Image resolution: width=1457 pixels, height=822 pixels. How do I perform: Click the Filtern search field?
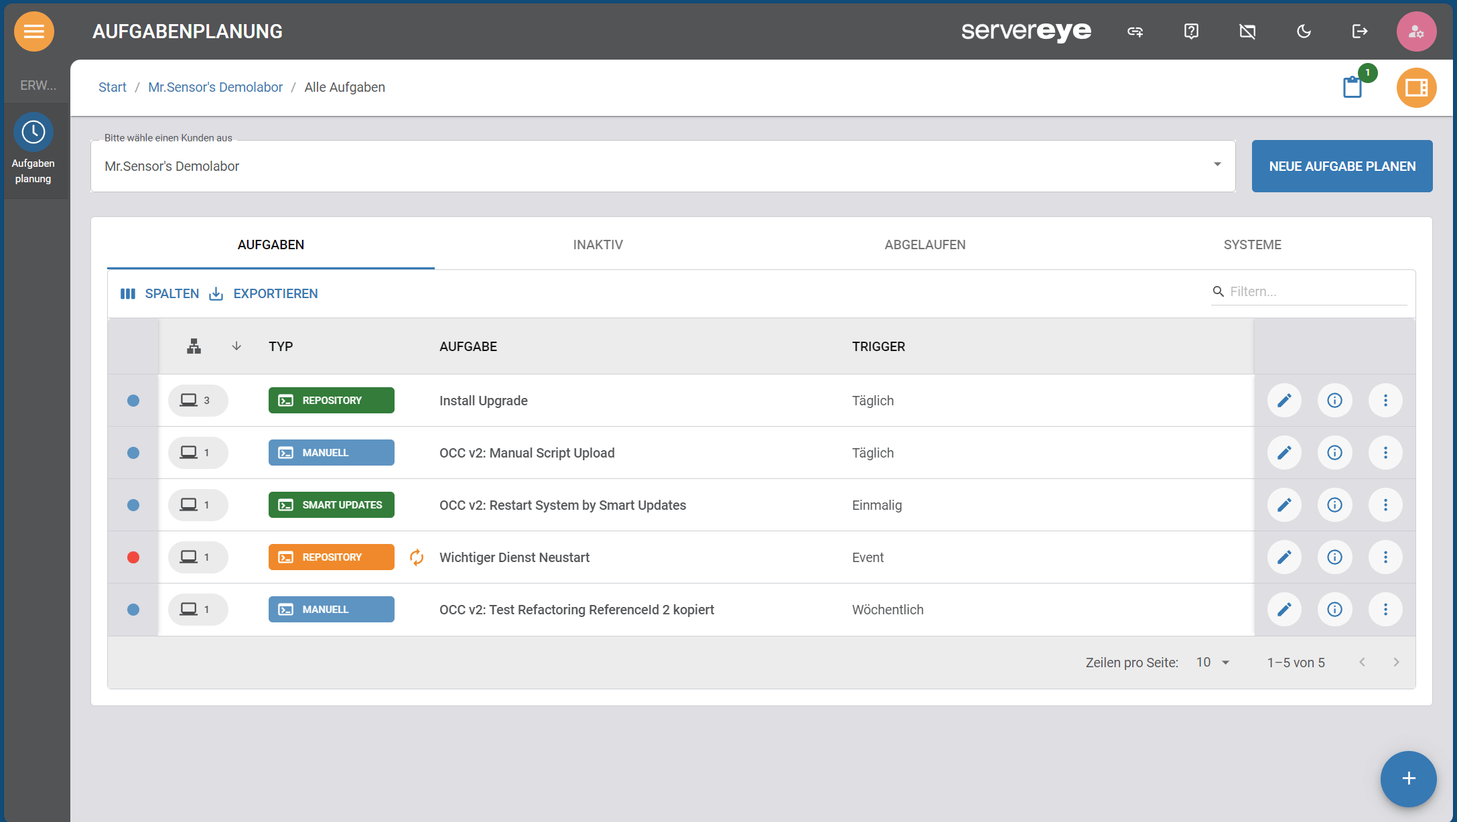(x=1313, y=291)
